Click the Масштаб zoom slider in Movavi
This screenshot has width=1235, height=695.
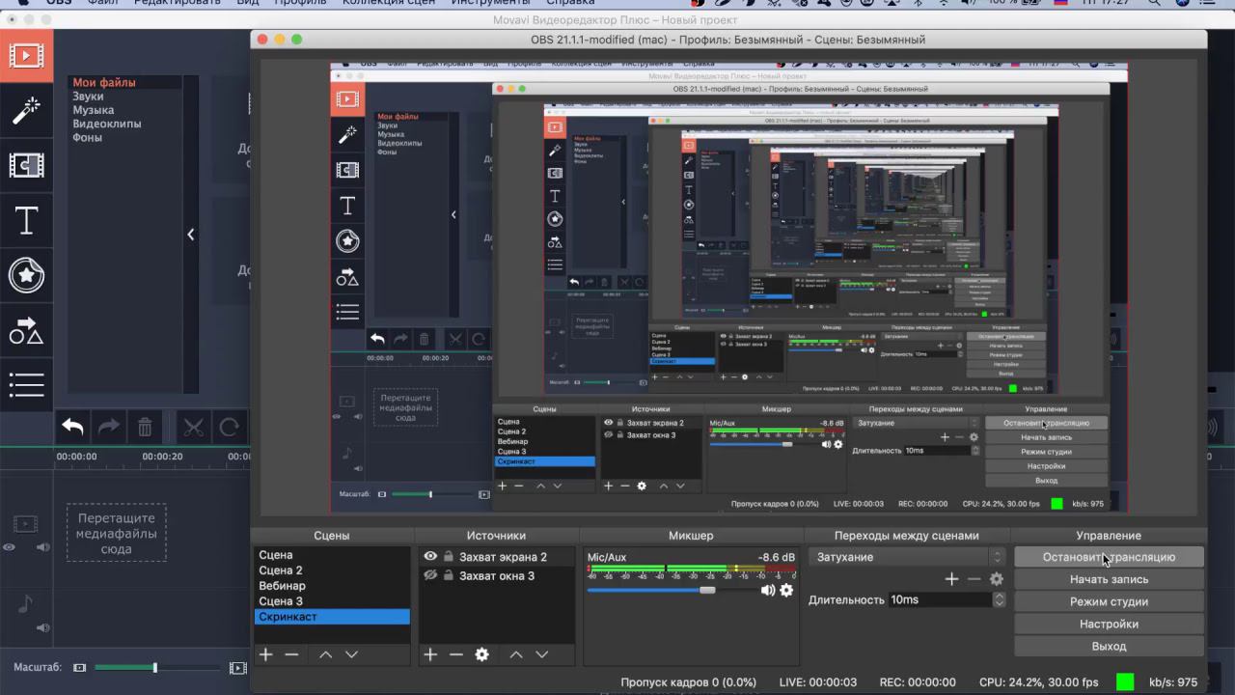pyautogui.click(x=154, y=667)
